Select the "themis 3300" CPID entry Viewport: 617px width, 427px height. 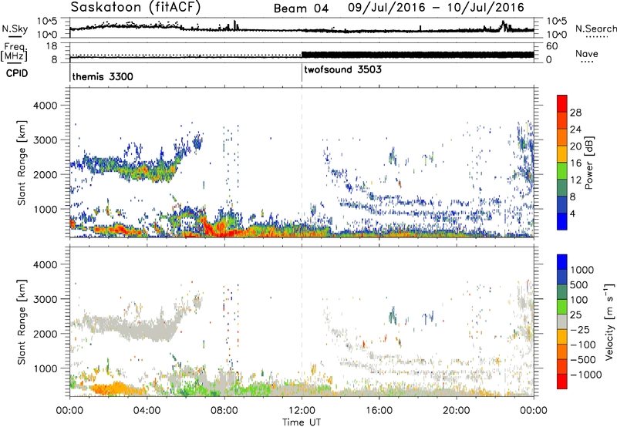click(x=103, y=76)
